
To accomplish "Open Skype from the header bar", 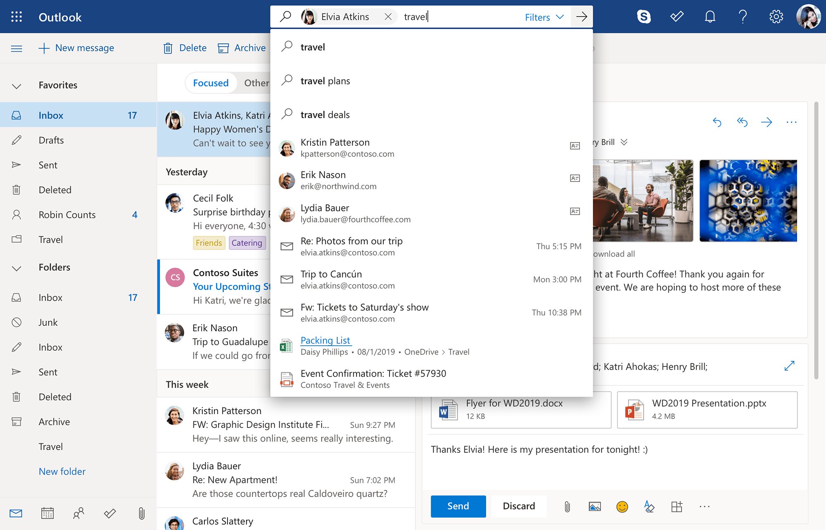I will tap(643, 17).
